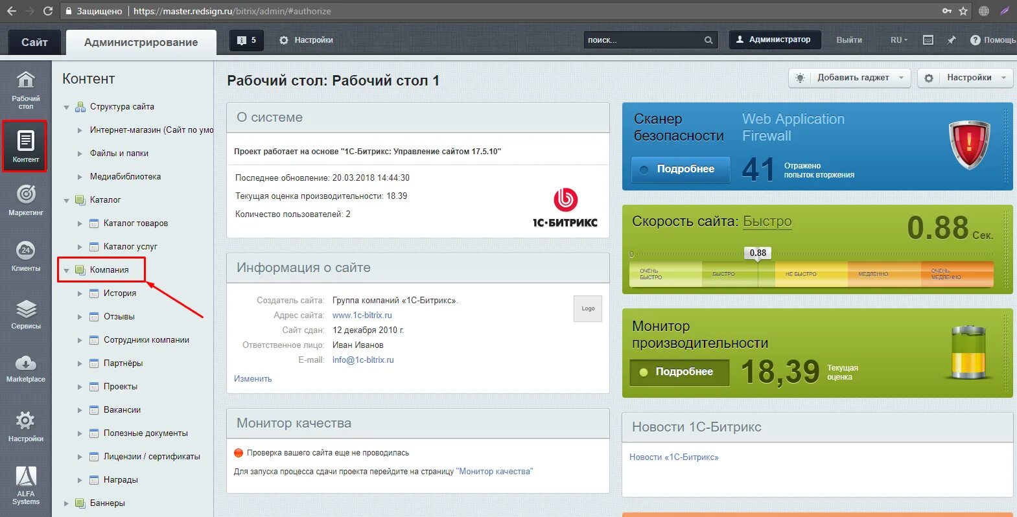Click the key icon in address bar
Screen dimensions: 1017x517
click(x=946, y=11)
